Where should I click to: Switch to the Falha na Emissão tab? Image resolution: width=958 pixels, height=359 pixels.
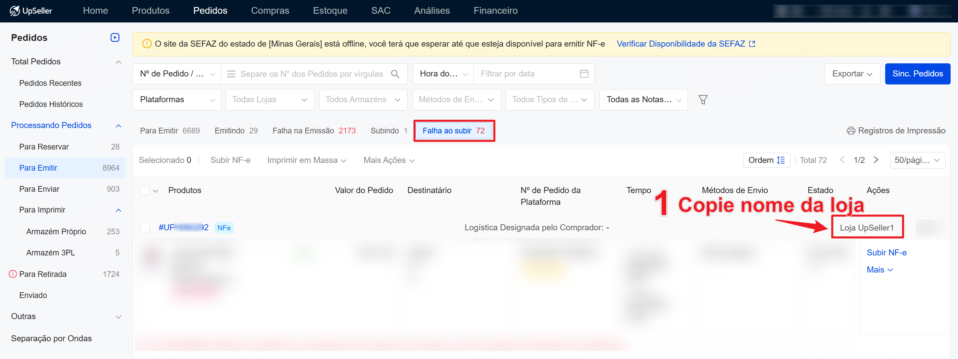313,131
